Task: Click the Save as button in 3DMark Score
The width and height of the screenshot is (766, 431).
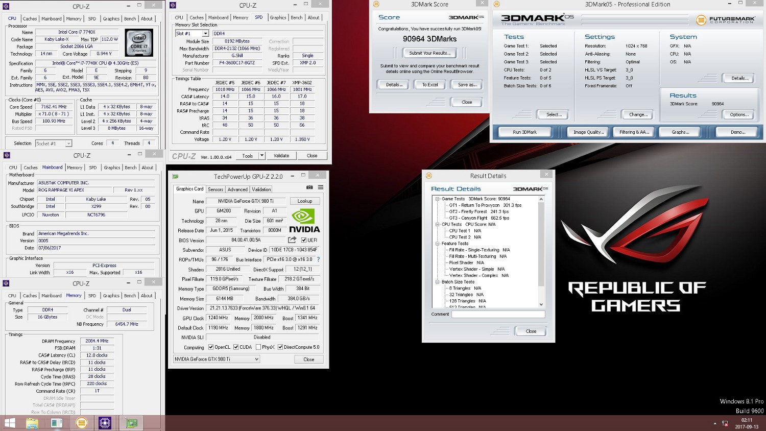Action: pos(467,85)
